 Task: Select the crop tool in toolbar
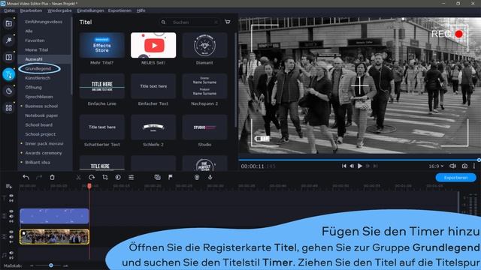[105, 177]
